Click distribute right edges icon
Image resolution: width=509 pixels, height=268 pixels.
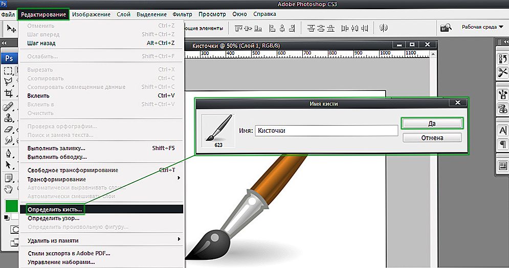coord(364,29)
